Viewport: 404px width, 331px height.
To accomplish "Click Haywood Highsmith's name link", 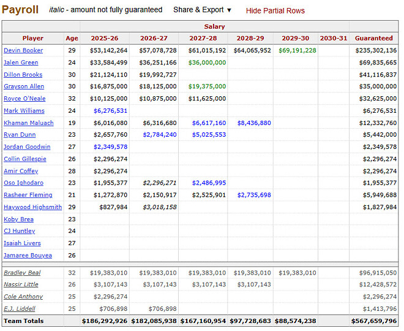I will pyautogui.click(x=32, y=207).
